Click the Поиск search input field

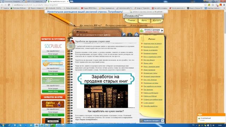tap(150, 16)
